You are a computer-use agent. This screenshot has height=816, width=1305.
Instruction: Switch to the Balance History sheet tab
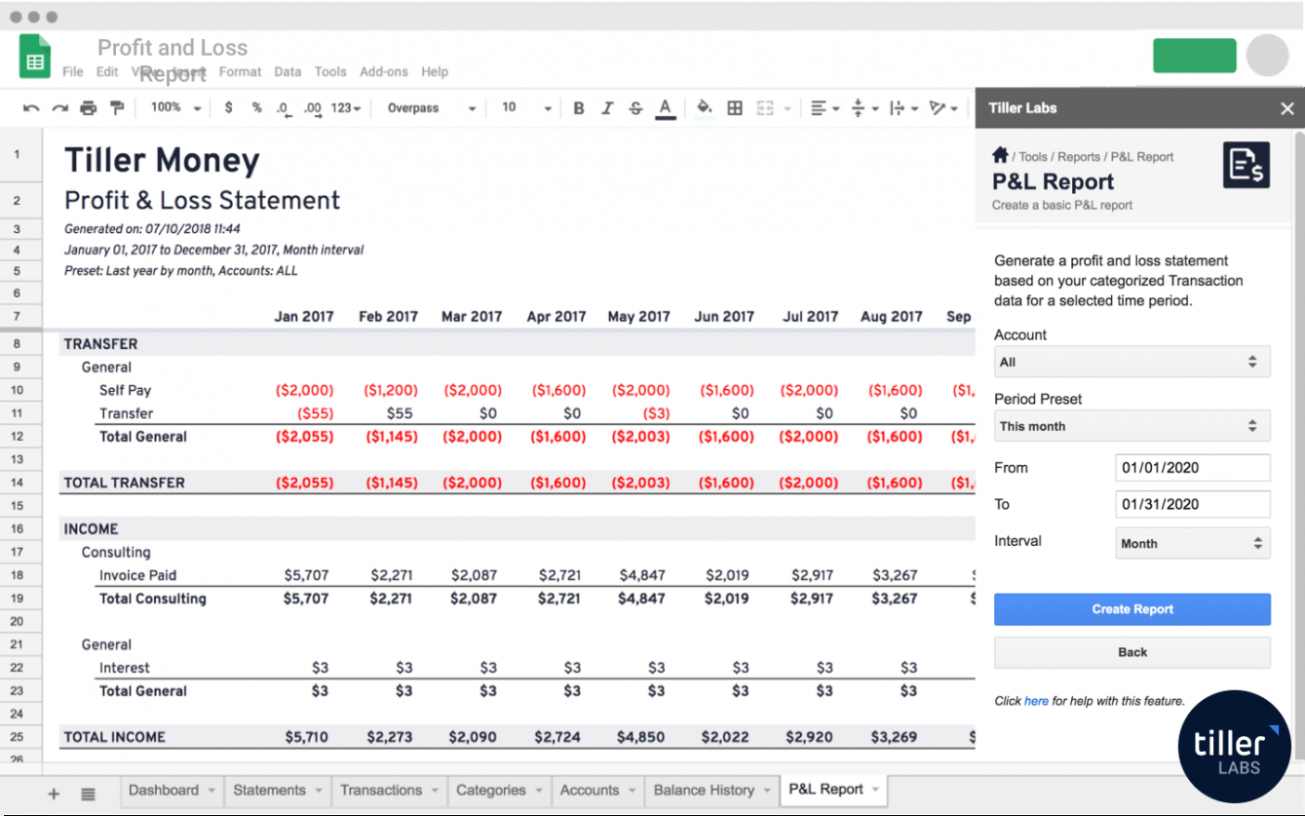tap(712, 791)
